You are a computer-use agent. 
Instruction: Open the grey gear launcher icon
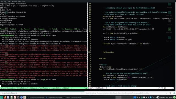point(18,97)
